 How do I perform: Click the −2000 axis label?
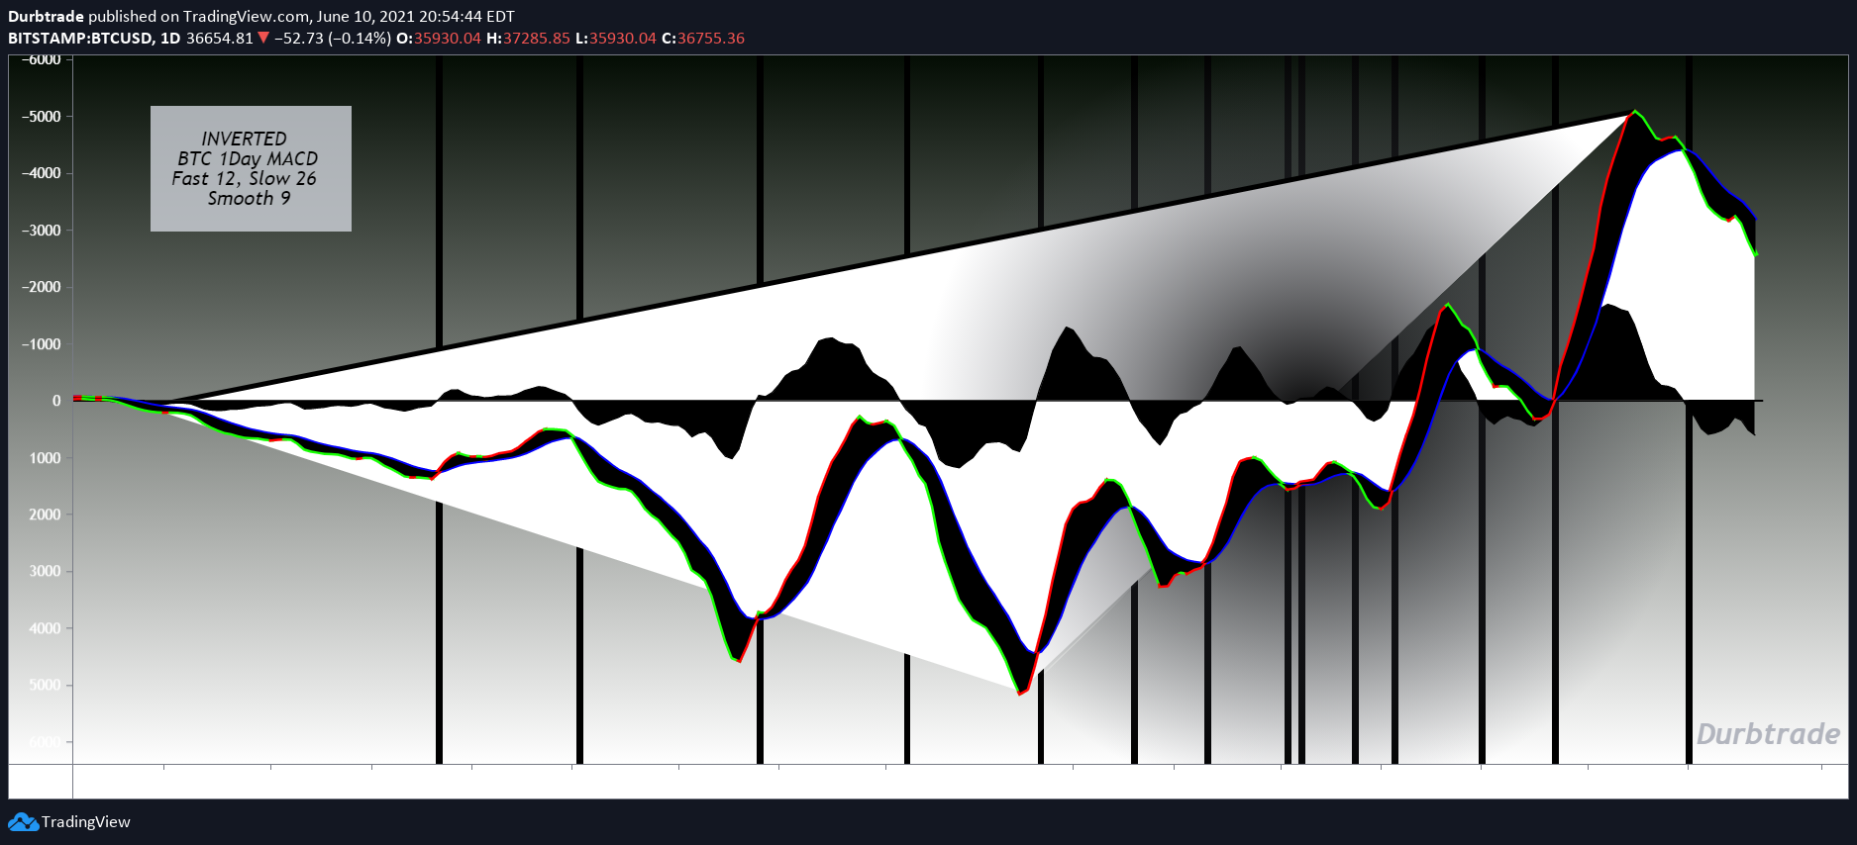pos(41,287)
